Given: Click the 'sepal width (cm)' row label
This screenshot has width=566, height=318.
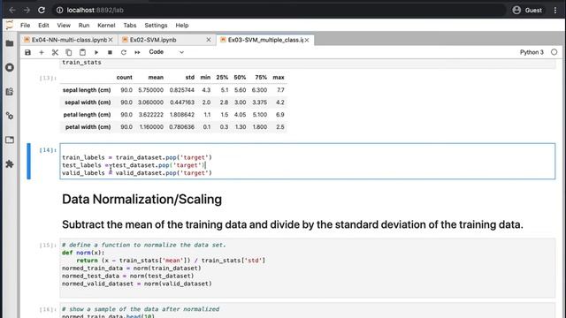Looking at the screenshot, I should coord(88,102).
